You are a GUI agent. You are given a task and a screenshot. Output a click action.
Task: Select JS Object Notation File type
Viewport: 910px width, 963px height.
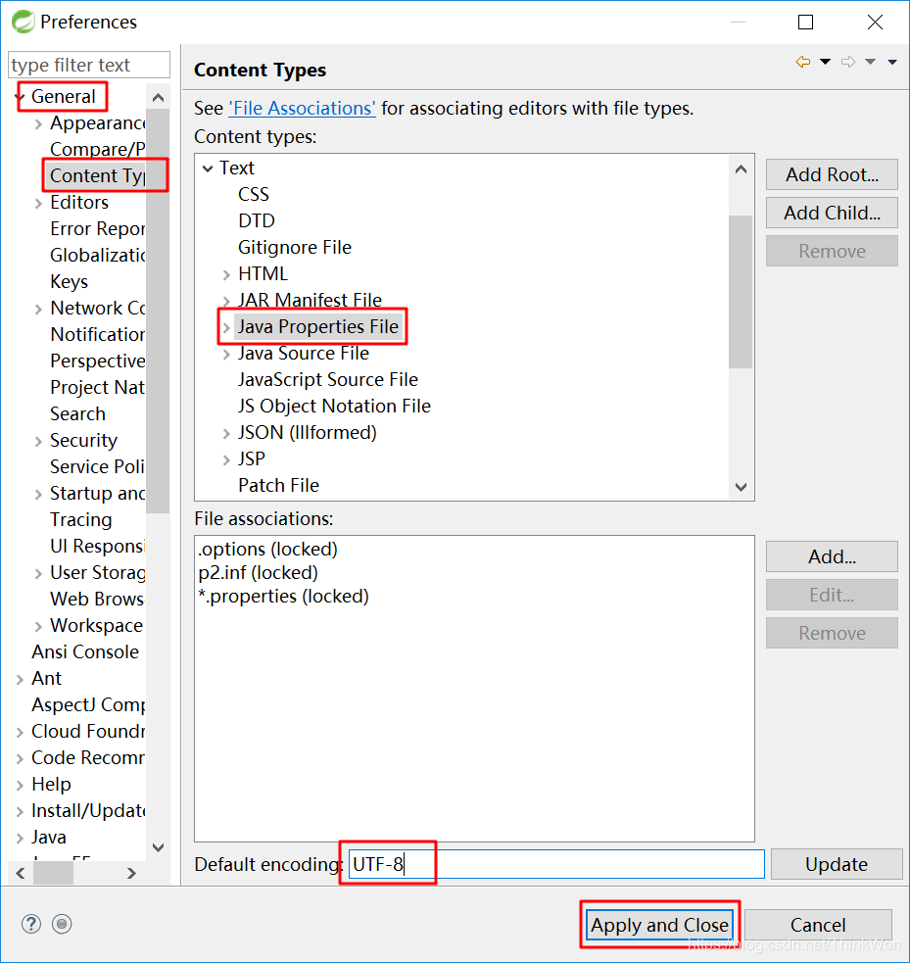pos(335,406)
